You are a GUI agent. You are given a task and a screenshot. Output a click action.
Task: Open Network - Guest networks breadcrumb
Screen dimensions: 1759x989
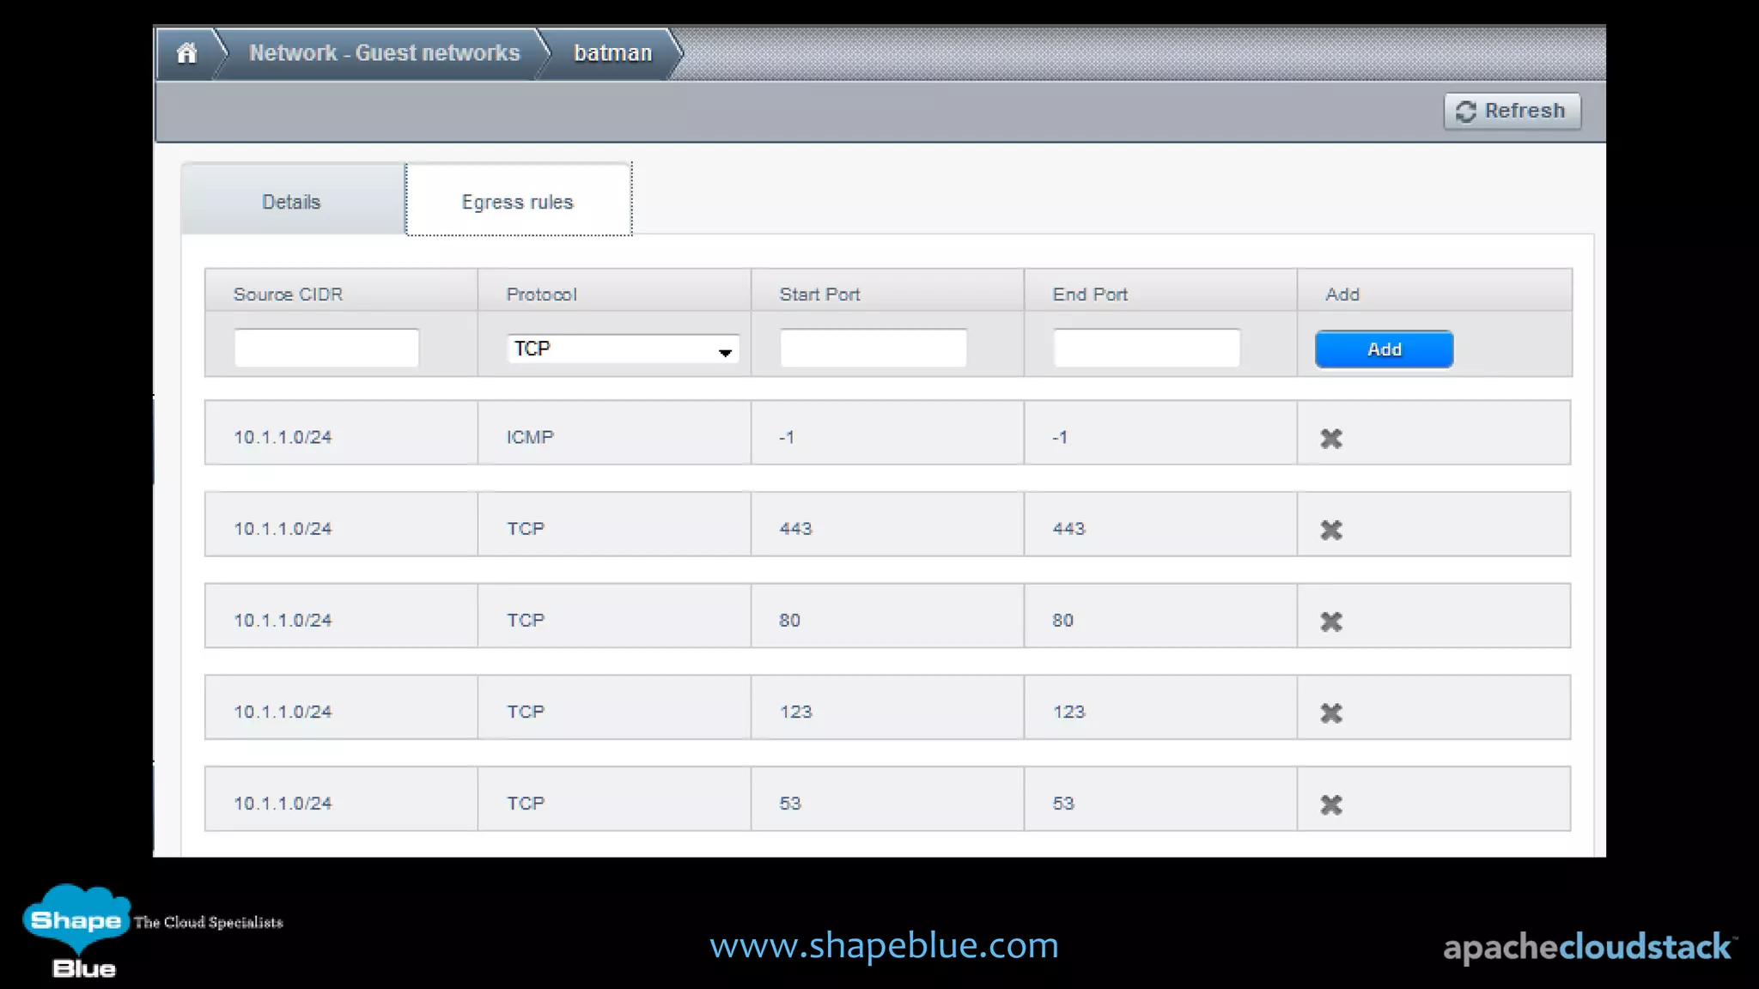point(384,53)
